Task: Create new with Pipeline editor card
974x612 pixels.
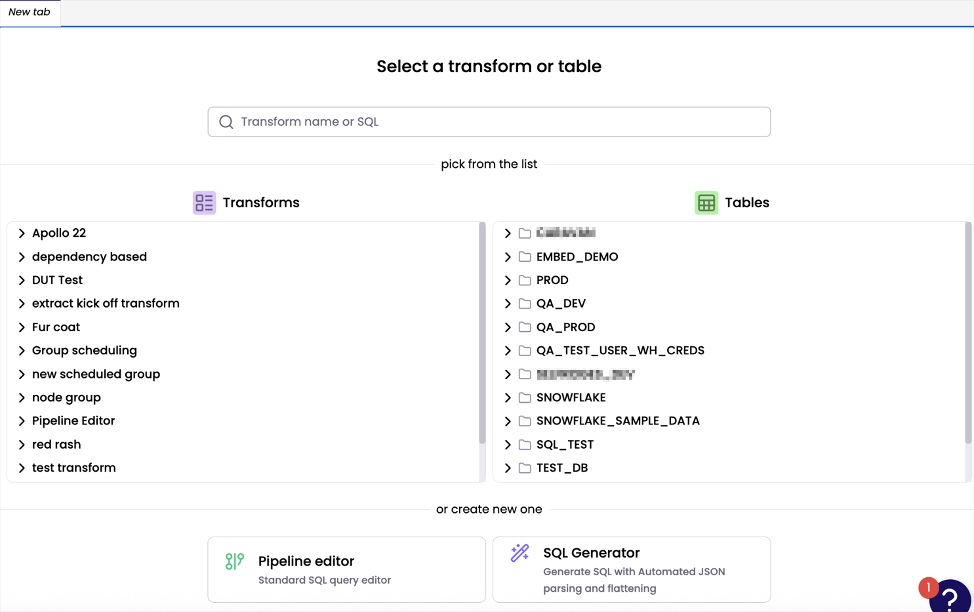Action: [x=347, y=569]
